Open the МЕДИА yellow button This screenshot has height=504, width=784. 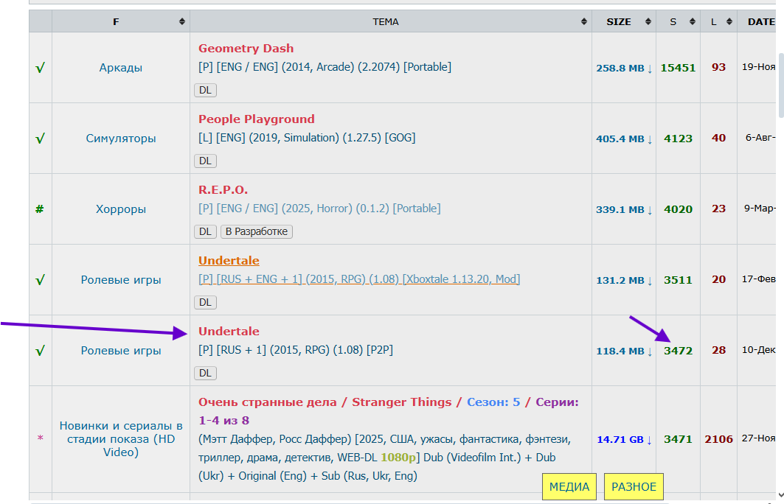pyautogui.click(x=569, y=486)
